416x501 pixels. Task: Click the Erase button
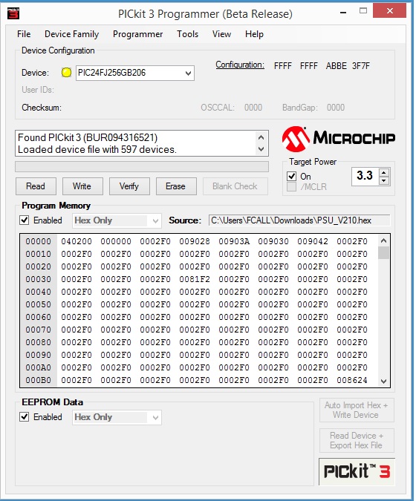coord(176,186)
